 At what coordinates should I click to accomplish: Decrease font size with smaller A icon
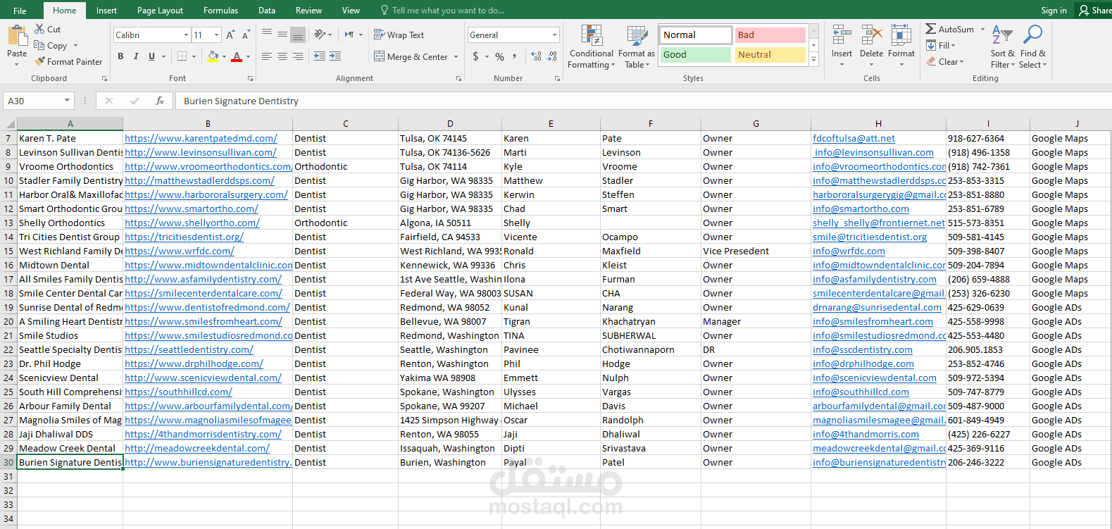(246, 35)
